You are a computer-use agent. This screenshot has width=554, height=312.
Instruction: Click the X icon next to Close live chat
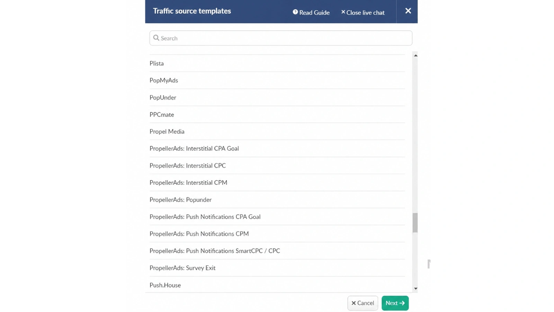(x=343, y=12)
